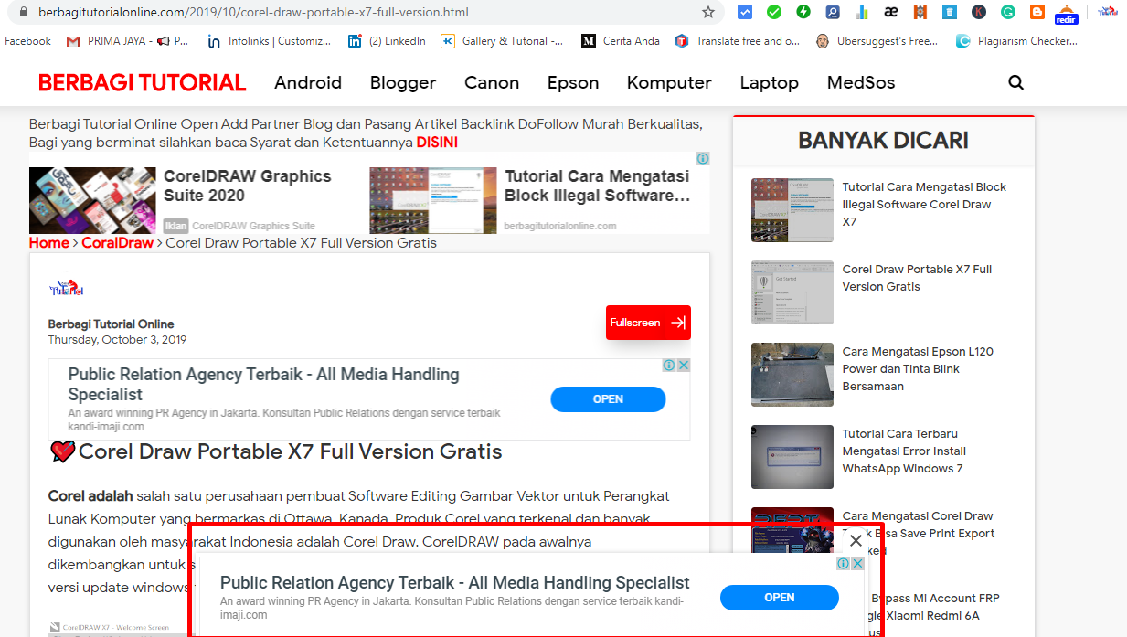Click the BERBAGI TUTORIAL site logo

143,82
